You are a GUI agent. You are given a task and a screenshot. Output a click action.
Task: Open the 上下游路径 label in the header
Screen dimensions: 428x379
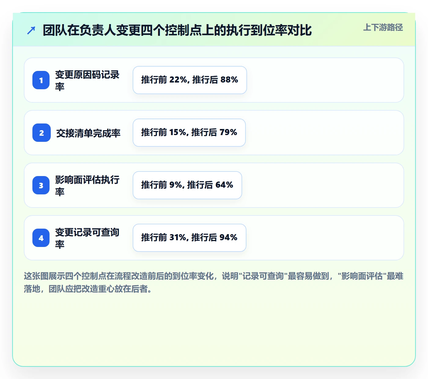[383, 28]
